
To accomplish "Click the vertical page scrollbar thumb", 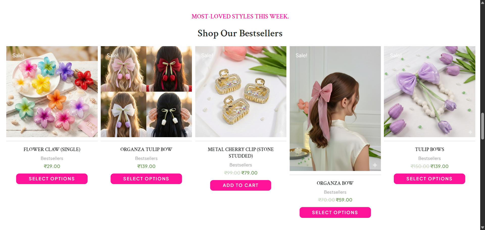I will [x=482, y=126].
